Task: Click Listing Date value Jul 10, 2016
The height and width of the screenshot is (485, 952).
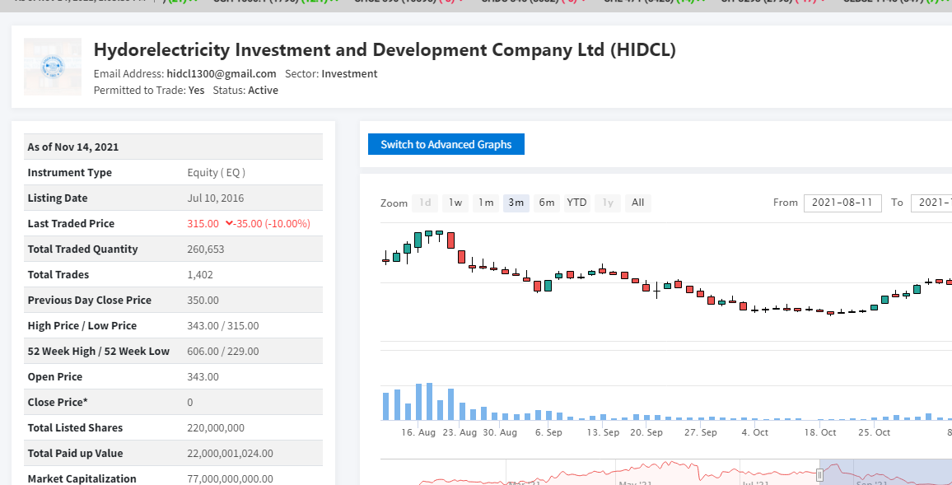Action: [216, 198]
